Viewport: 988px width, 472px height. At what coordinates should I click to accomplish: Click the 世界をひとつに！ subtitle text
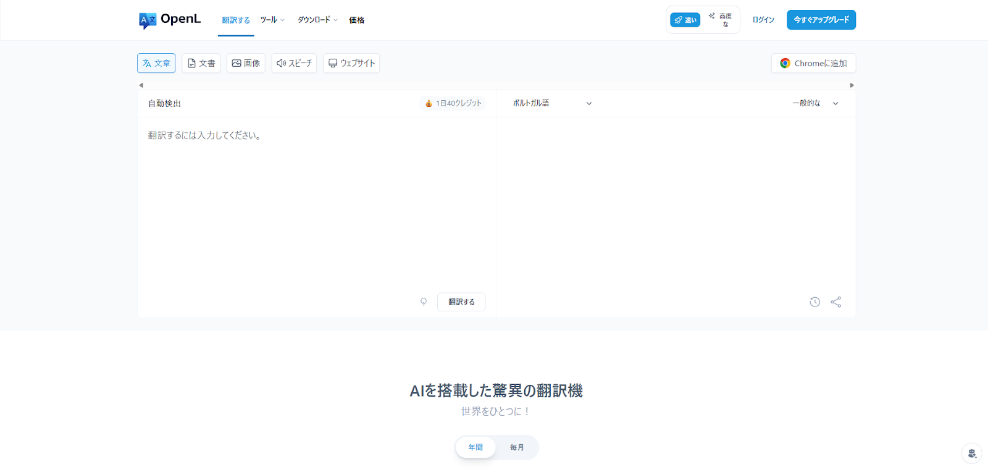(x=496, y=411)
